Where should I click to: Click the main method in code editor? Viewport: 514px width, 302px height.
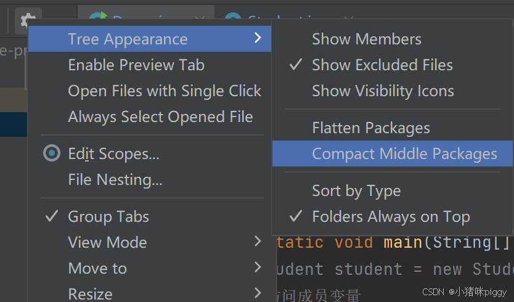tap(403, 243)
